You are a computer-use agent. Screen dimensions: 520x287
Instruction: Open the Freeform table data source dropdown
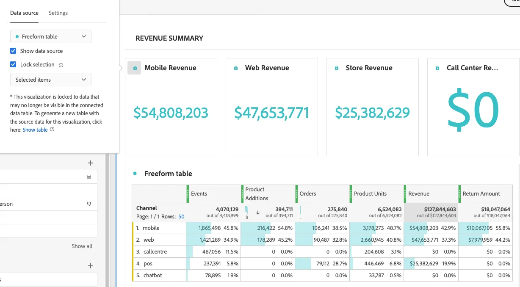(x=51, y=36)
